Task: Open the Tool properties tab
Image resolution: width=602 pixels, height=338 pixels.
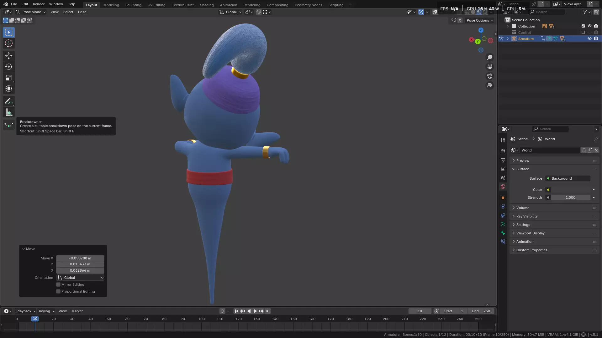Action: [503, 140]
